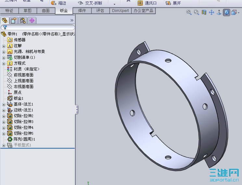
Task: Expand the 注解 annotations node
Action: 4,46
